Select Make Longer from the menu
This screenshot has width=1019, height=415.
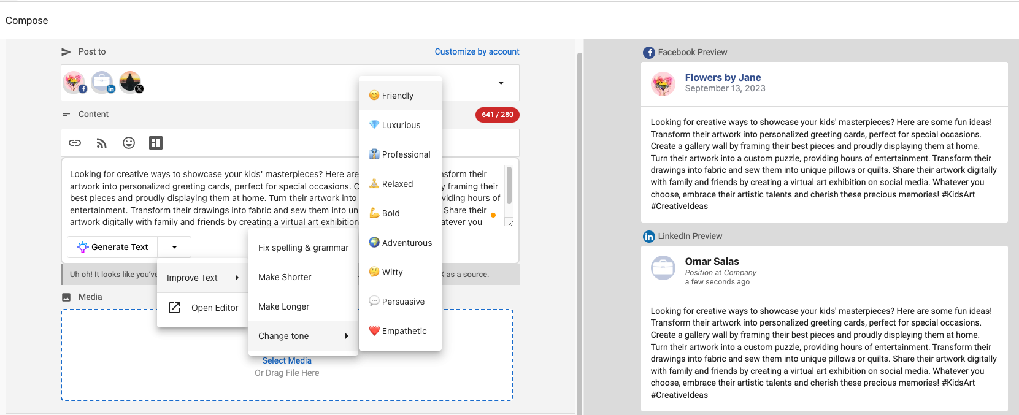click(303, 306)
